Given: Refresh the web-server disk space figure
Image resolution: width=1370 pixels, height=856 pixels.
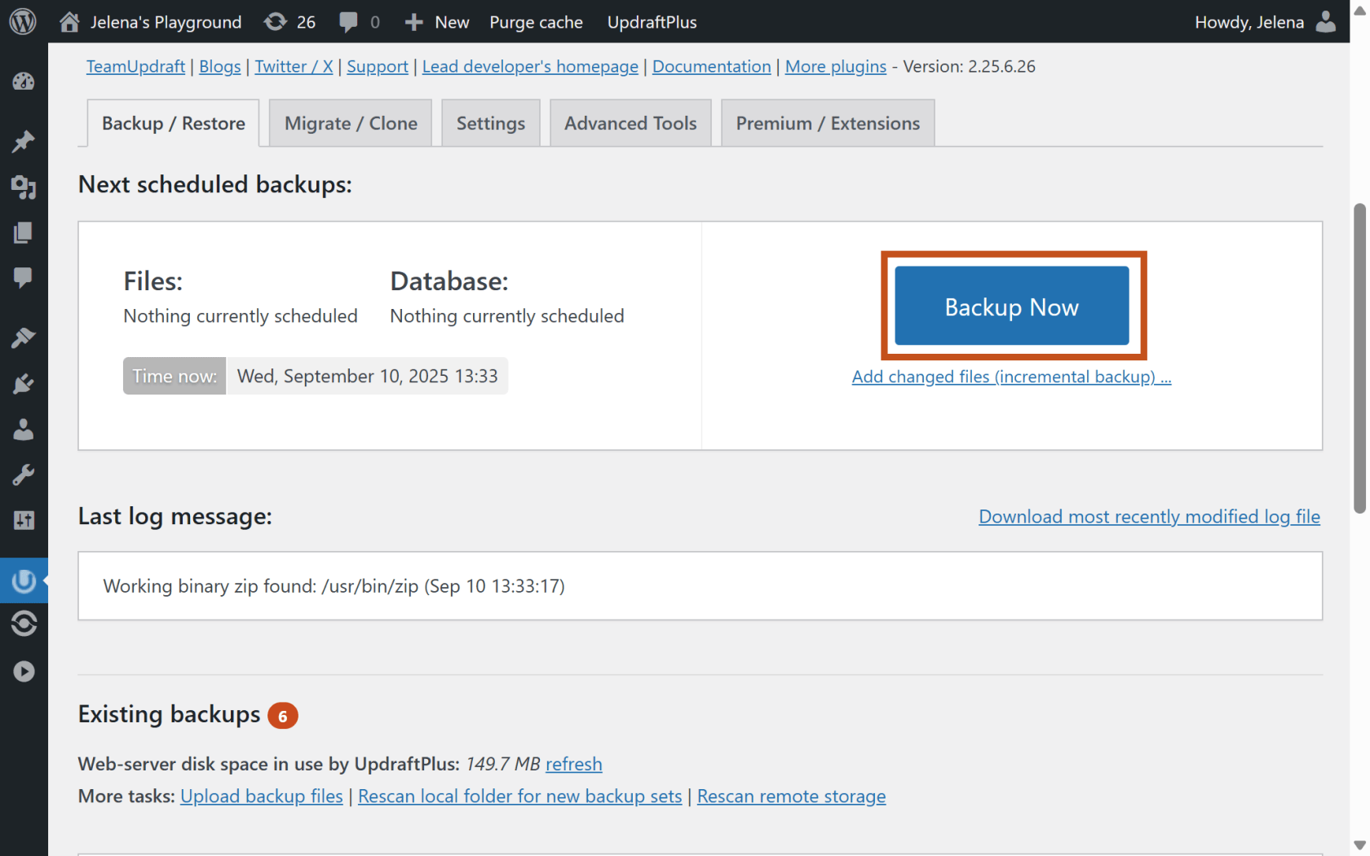Looking at the screenshot, I should click(x=573, y=764).
